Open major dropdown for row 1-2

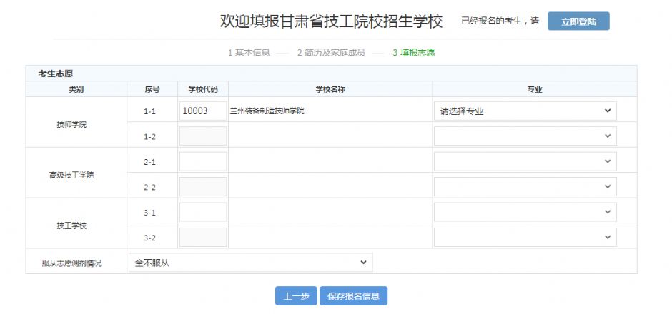click(525, 136)
